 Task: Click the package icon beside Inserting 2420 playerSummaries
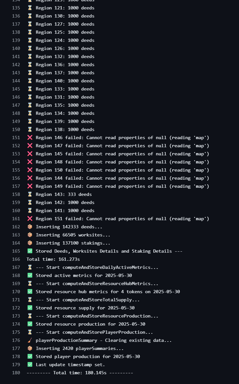[30, 349]
